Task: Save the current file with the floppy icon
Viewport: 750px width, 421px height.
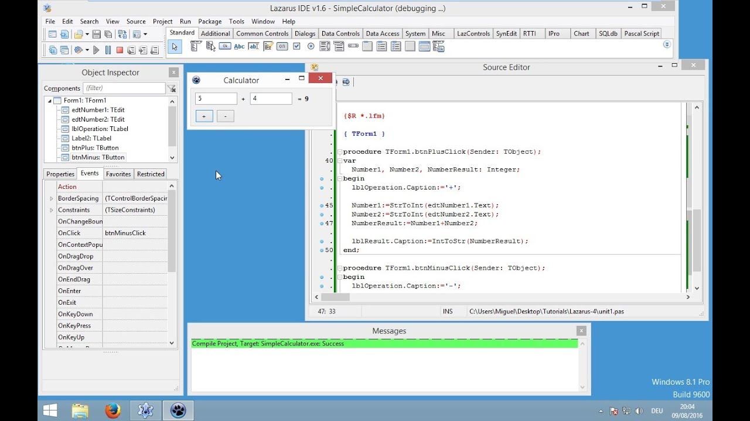Action: (x=97, y=34)
